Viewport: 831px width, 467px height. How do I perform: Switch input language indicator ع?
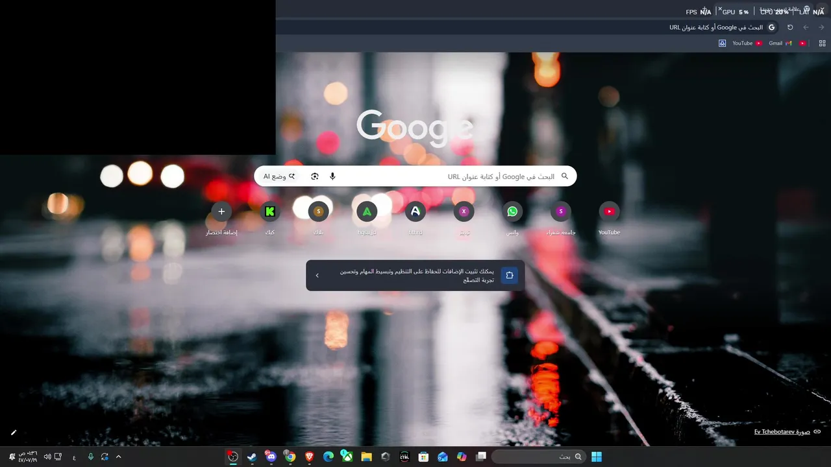(74, 457)
